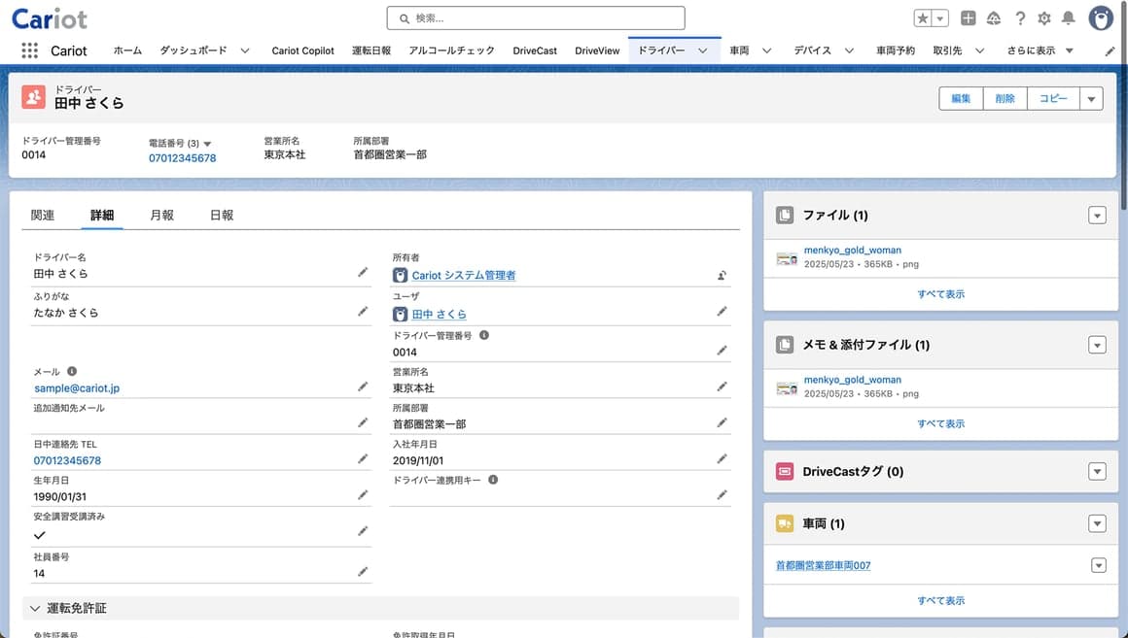Viewport: 1128px width, 638px height.
Task: Open the ファイル card dropdown menu
Action: 1097,215
